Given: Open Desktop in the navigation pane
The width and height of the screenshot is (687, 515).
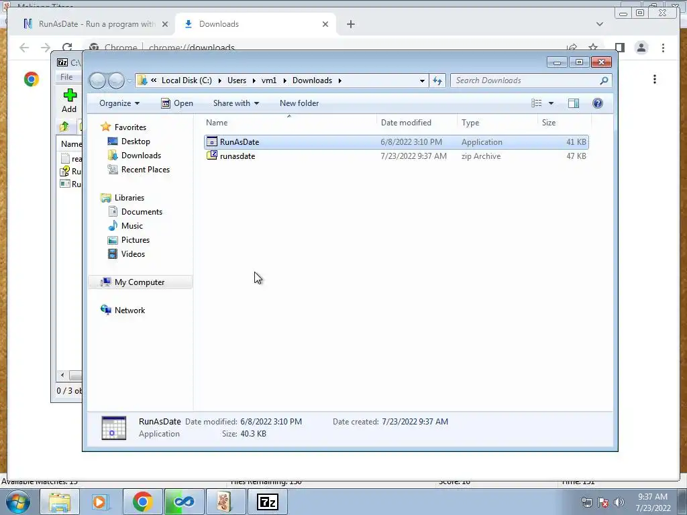Looking at the screenshot, I should coord(136,141).
